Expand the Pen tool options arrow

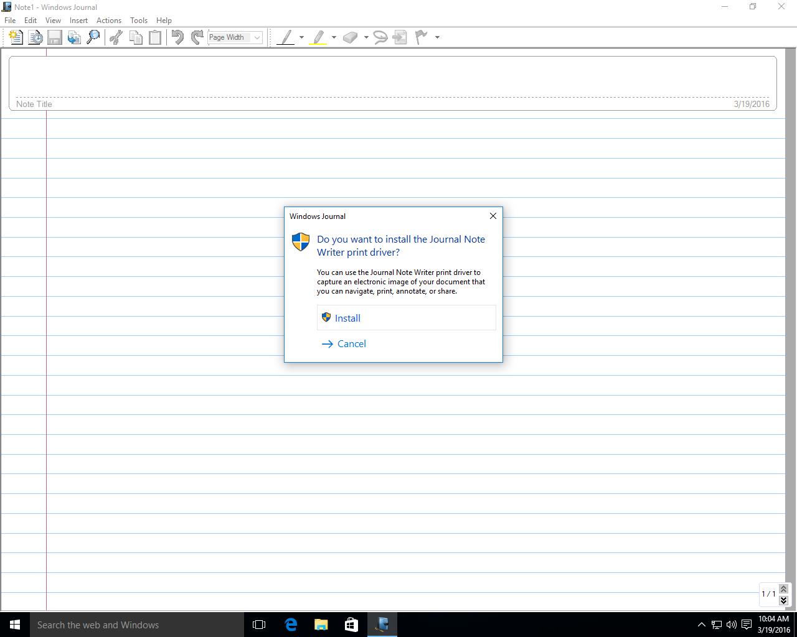[x=301, y=37]
